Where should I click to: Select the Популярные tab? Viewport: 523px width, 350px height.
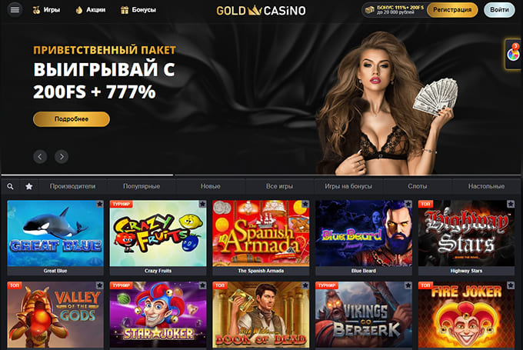(x=142, y=186)
